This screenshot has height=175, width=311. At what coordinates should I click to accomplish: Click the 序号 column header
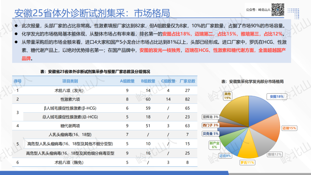18,81
